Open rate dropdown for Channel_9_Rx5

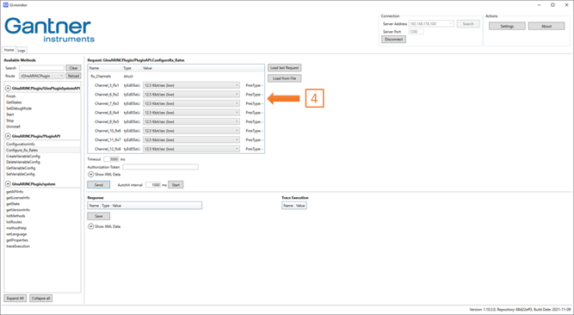191,121
